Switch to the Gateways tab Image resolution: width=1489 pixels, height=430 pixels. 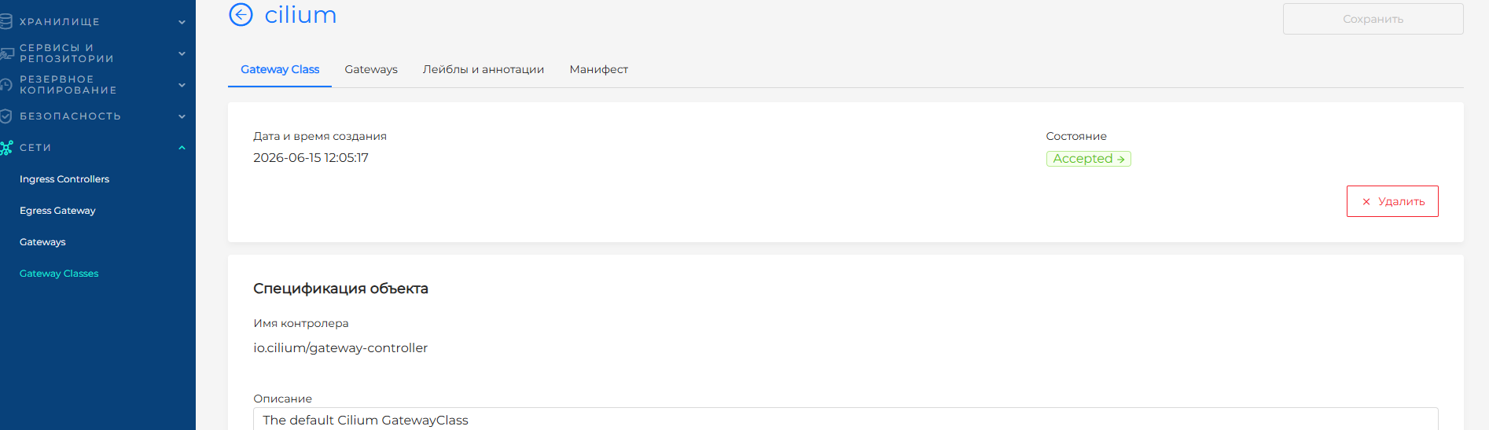coord(371,69)
